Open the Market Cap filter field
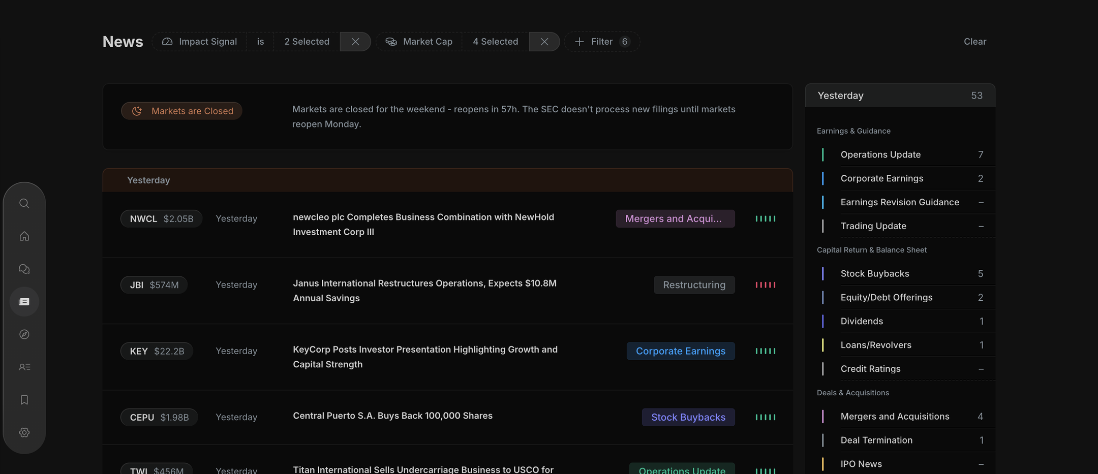This screenshot has height=474, width=1098. [419, 42]
